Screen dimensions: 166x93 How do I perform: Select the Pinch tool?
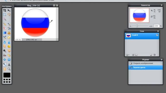coord(9,60)
